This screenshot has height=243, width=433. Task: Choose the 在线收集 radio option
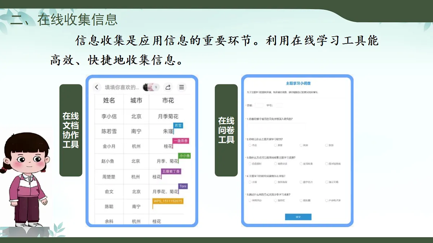pyautogui.click(x=301, y=163)
